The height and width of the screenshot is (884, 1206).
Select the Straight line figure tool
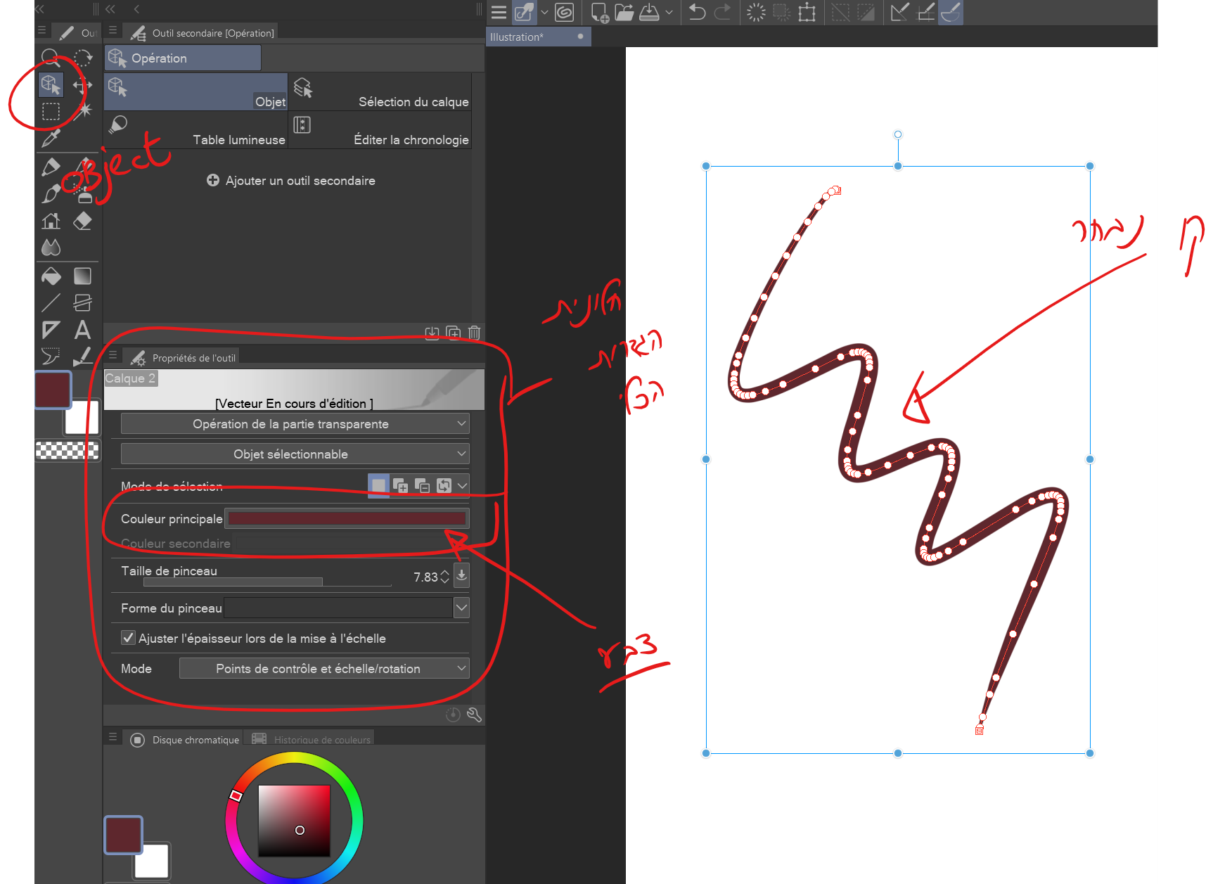point(51,302)
